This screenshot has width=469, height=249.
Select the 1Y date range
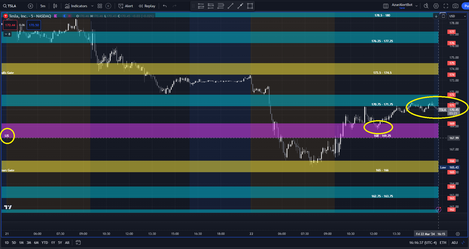(x=53, y=242)
